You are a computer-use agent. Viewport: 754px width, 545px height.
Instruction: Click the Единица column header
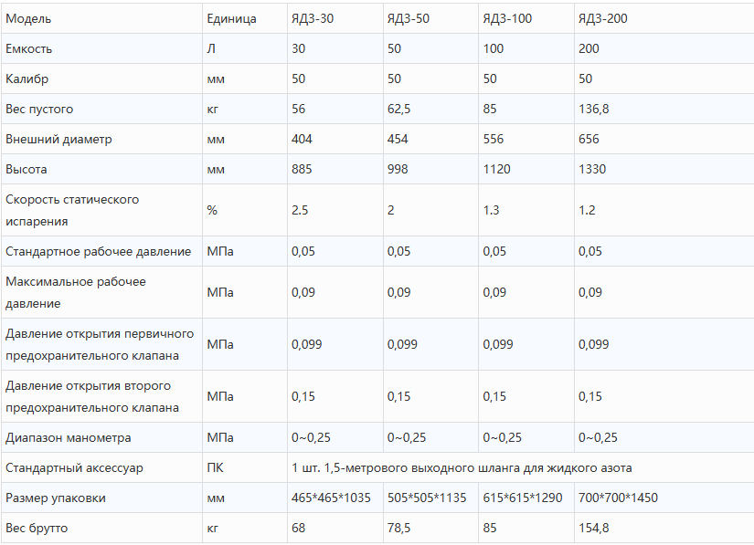(231, 19)
